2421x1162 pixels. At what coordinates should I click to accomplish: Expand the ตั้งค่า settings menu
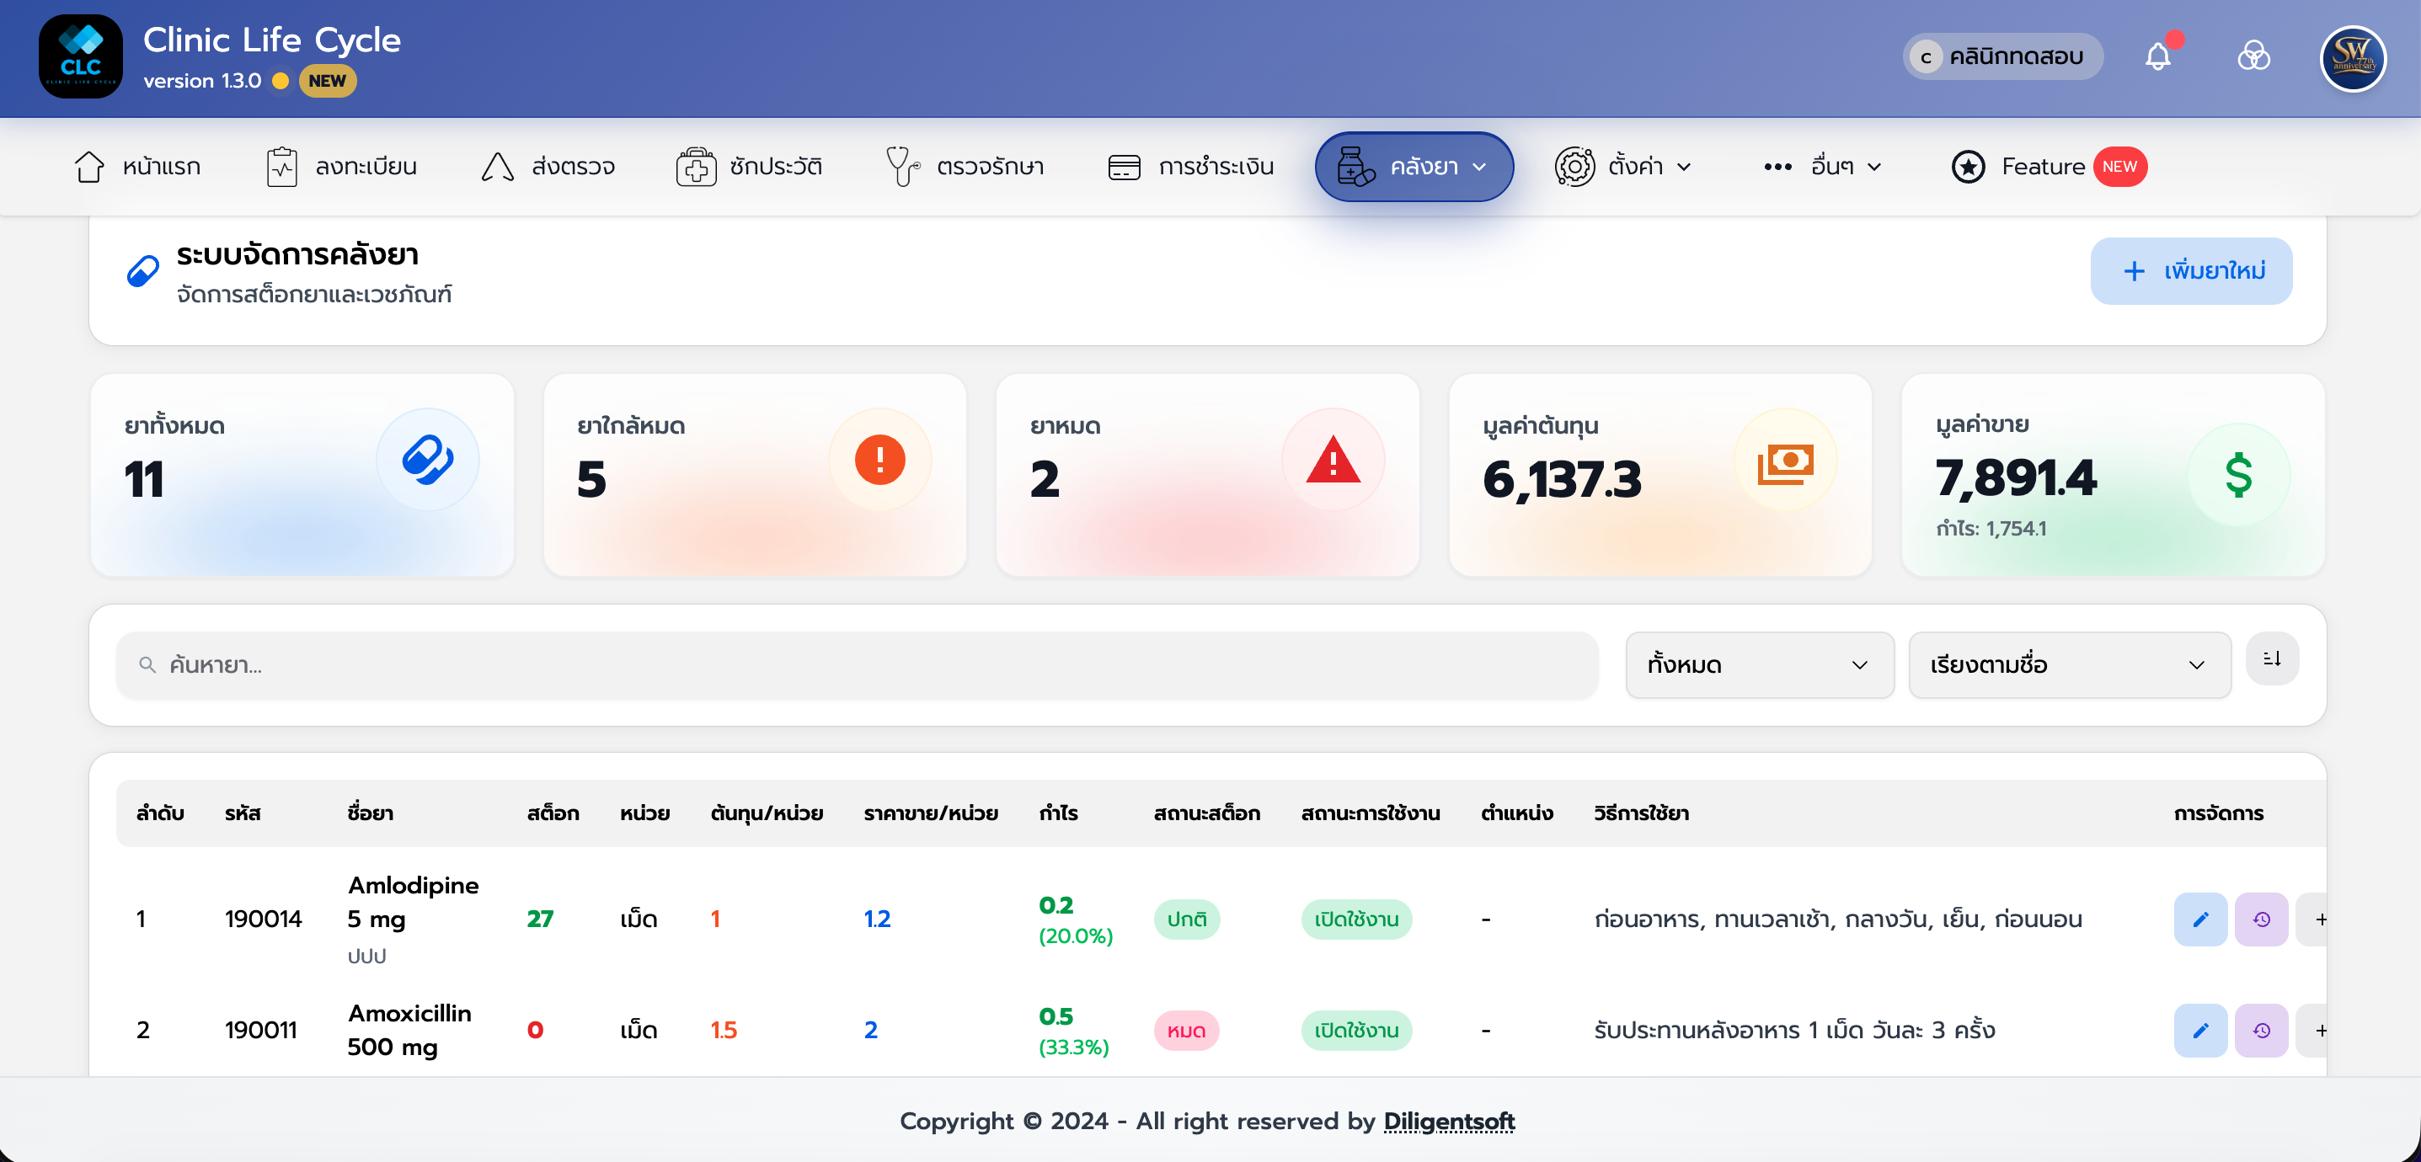(x=1623, y=168)
